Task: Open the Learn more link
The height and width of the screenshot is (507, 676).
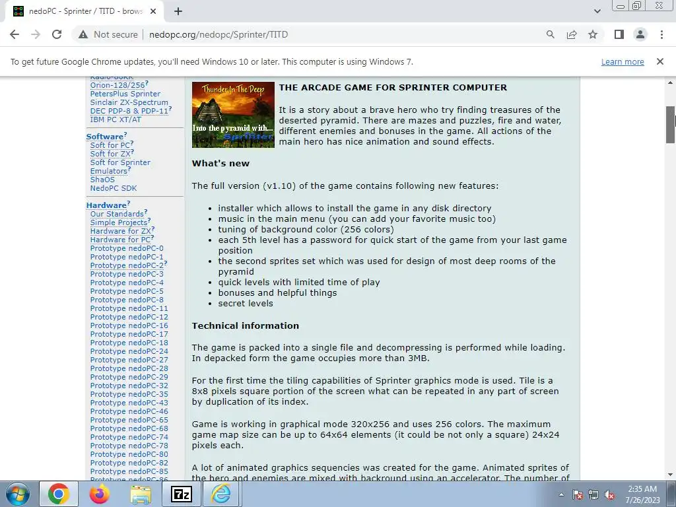Action: [623, 61]
